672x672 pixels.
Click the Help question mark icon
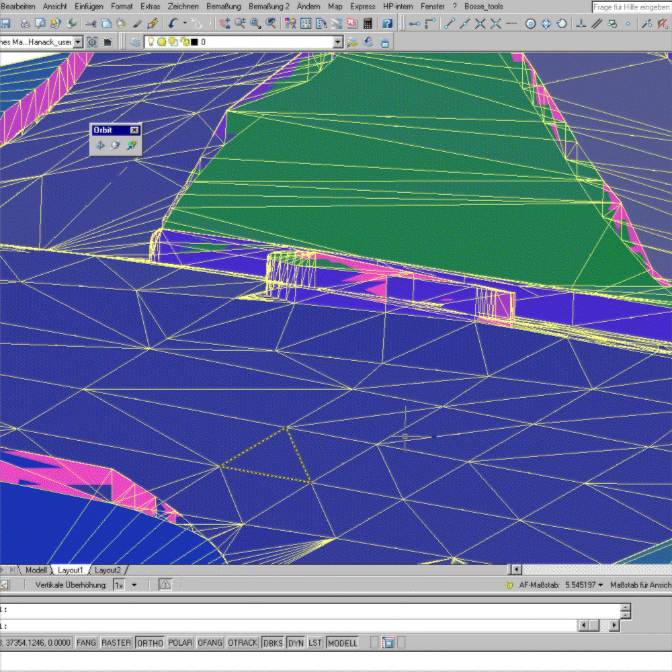(x=387, y=24)
